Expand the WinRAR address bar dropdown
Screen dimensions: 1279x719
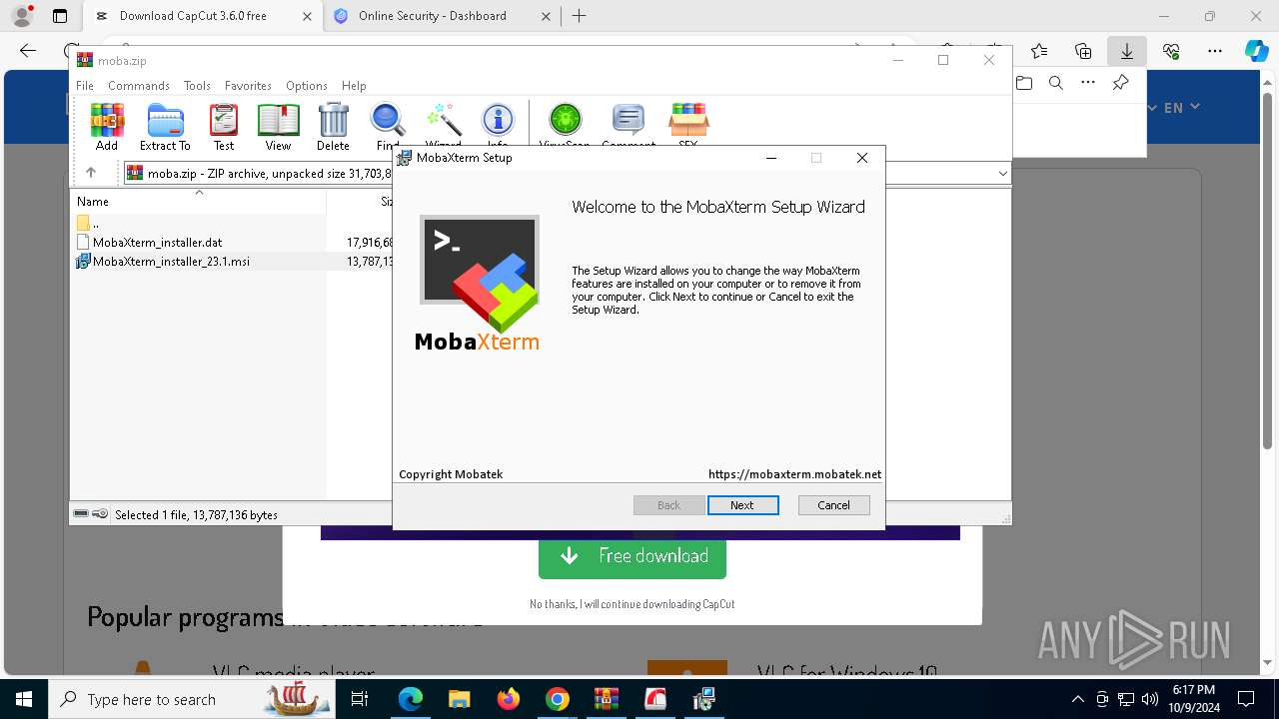pyautogui.click(x=1002, y=174)
